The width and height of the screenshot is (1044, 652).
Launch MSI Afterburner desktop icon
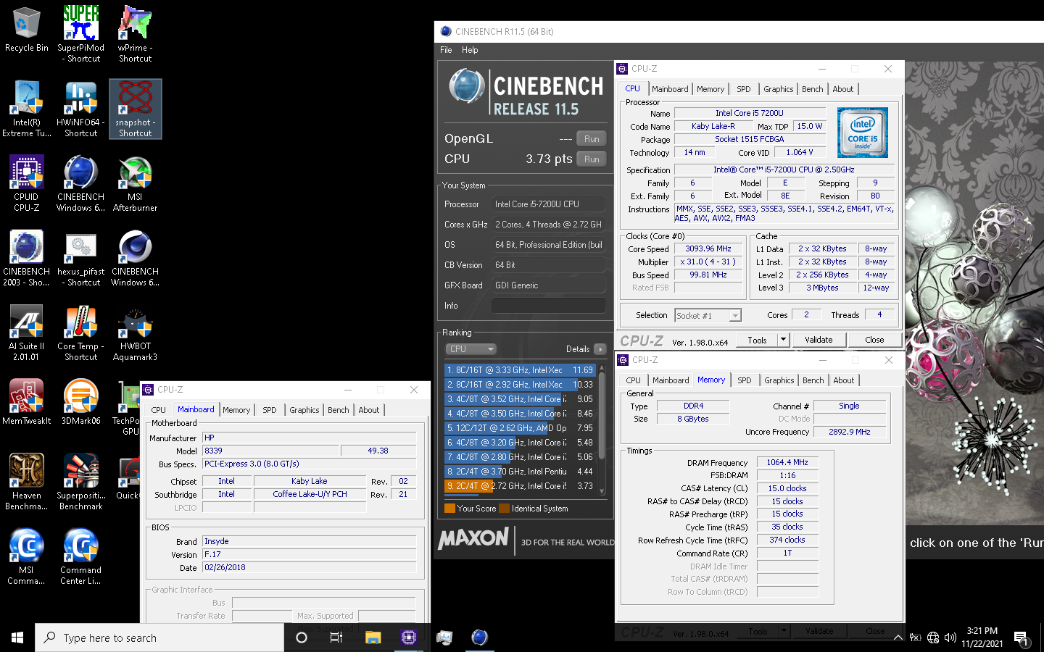[x=135, y=183]
